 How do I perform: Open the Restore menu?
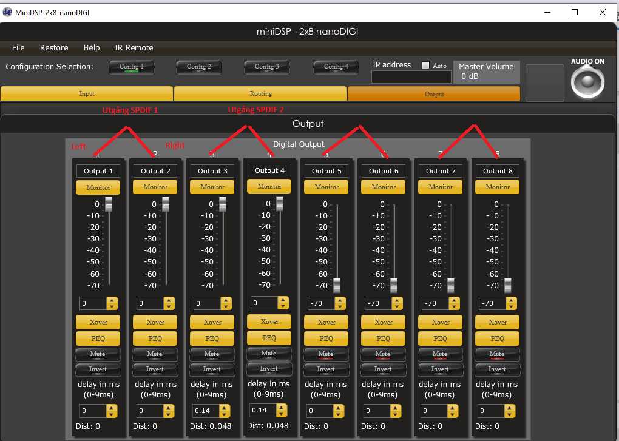(54, 48)
